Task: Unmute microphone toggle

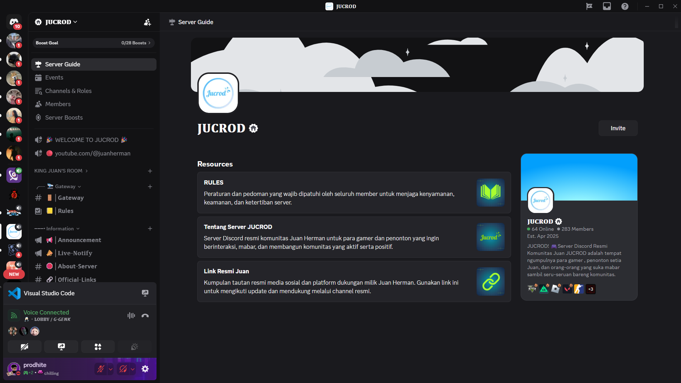Action: (x=101, y=369)
